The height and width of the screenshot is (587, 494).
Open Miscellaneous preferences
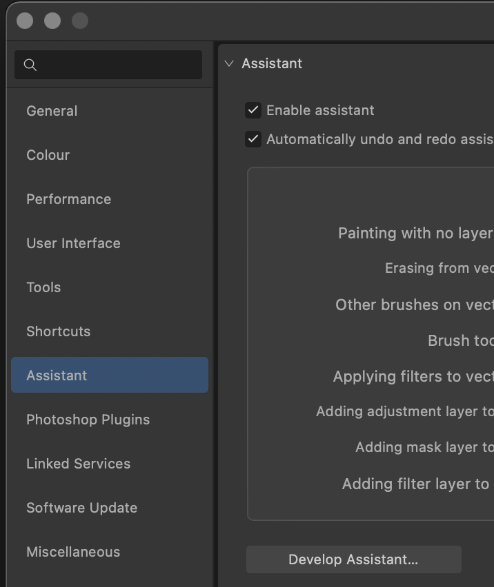tap(72, 552)
